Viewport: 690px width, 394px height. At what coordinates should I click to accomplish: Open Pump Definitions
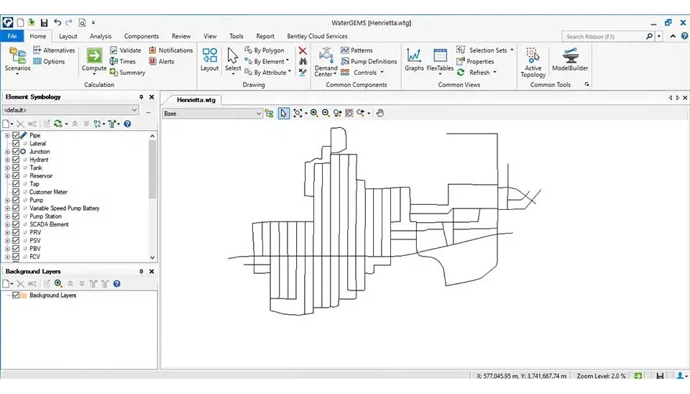(369, 61)
